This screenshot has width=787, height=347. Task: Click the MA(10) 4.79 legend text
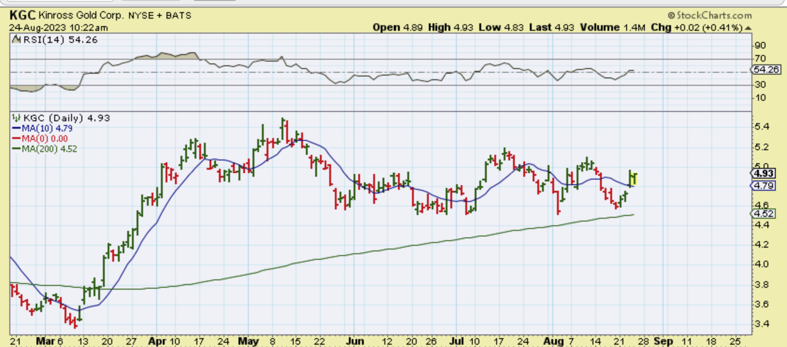click(47, 128)
